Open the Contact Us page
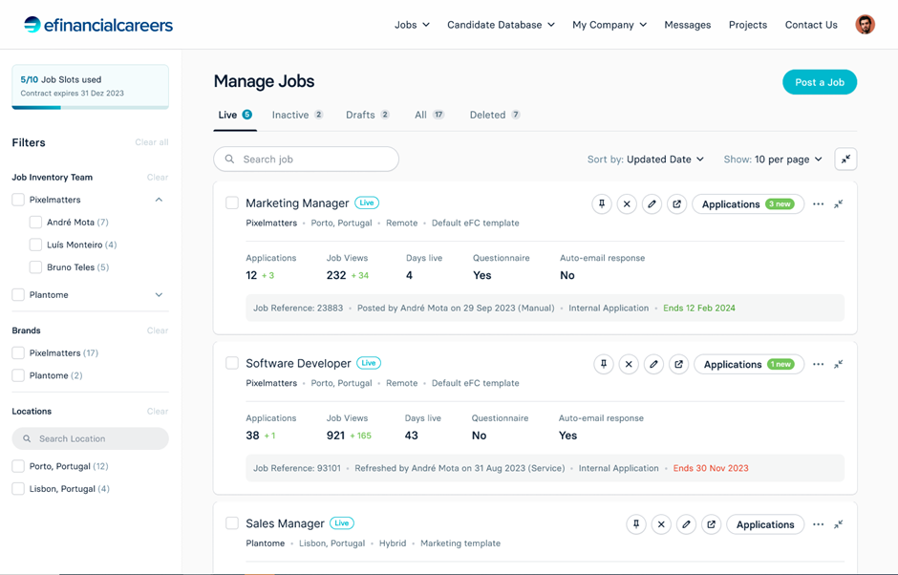This screenshot has height=575, width=898. pyautogui.click(x=811, y=25)
